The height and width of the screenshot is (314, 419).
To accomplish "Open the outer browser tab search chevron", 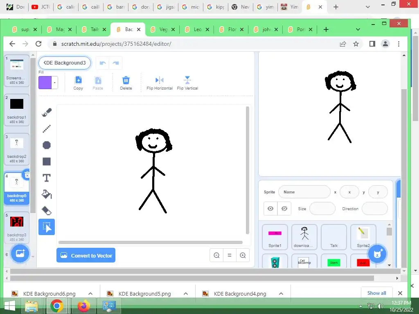I will (x=368, y=7).
